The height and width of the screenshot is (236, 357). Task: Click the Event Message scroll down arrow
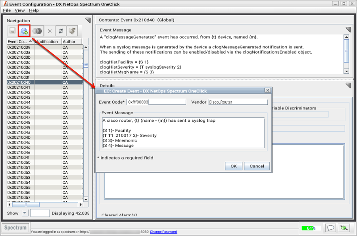pos(346,71)
